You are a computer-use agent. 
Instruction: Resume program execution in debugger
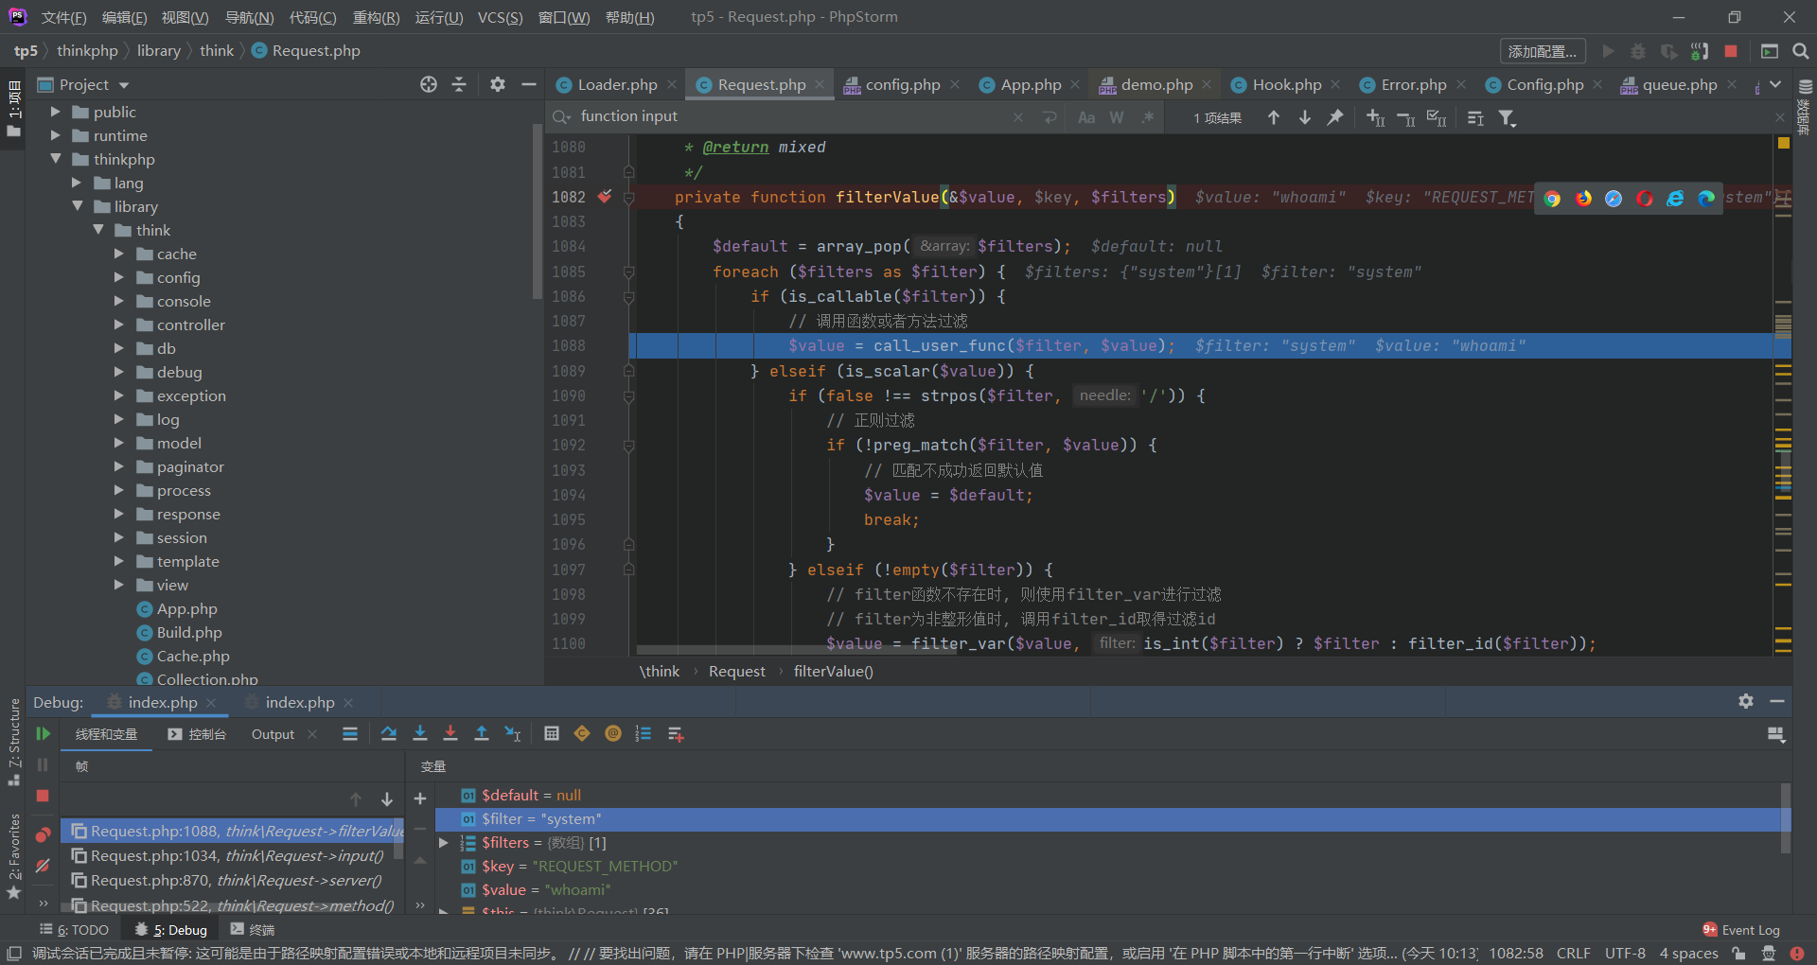point(43,733)
